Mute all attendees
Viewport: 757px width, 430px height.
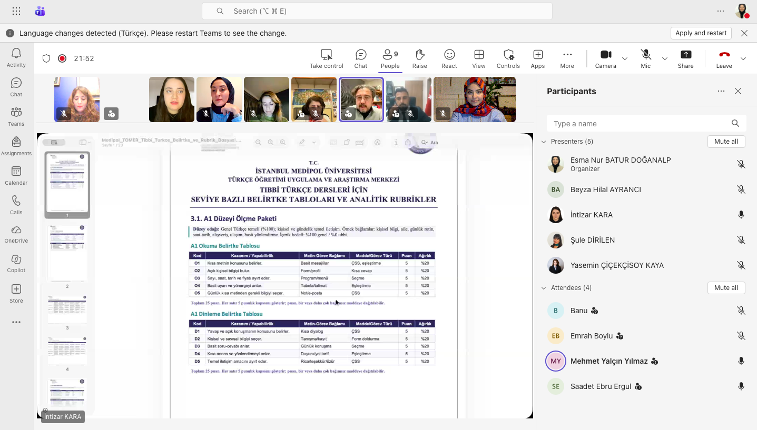click(726, 288)
